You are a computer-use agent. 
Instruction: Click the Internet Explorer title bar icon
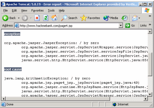point(3,4)
